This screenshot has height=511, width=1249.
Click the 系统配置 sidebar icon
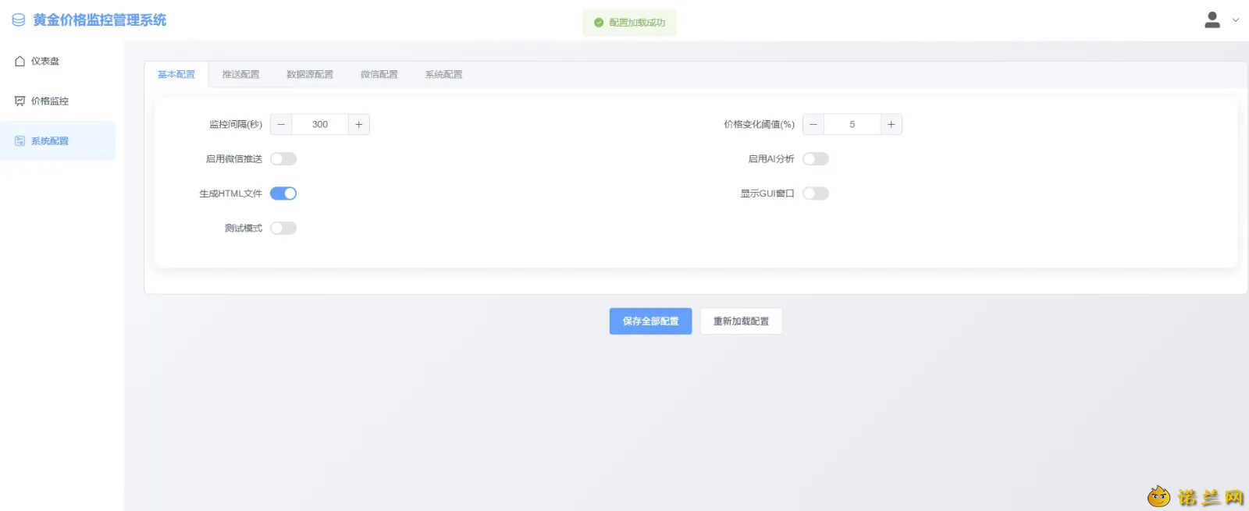pyautogui.click(x=20, y=141)
